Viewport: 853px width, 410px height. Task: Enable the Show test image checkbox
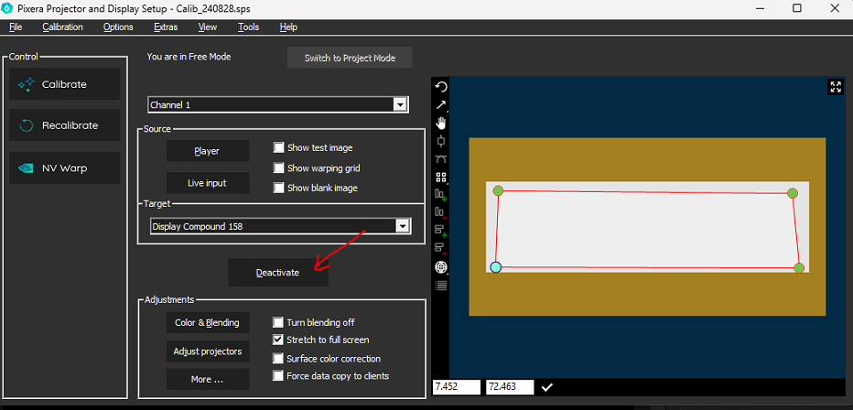pos(279,147)
